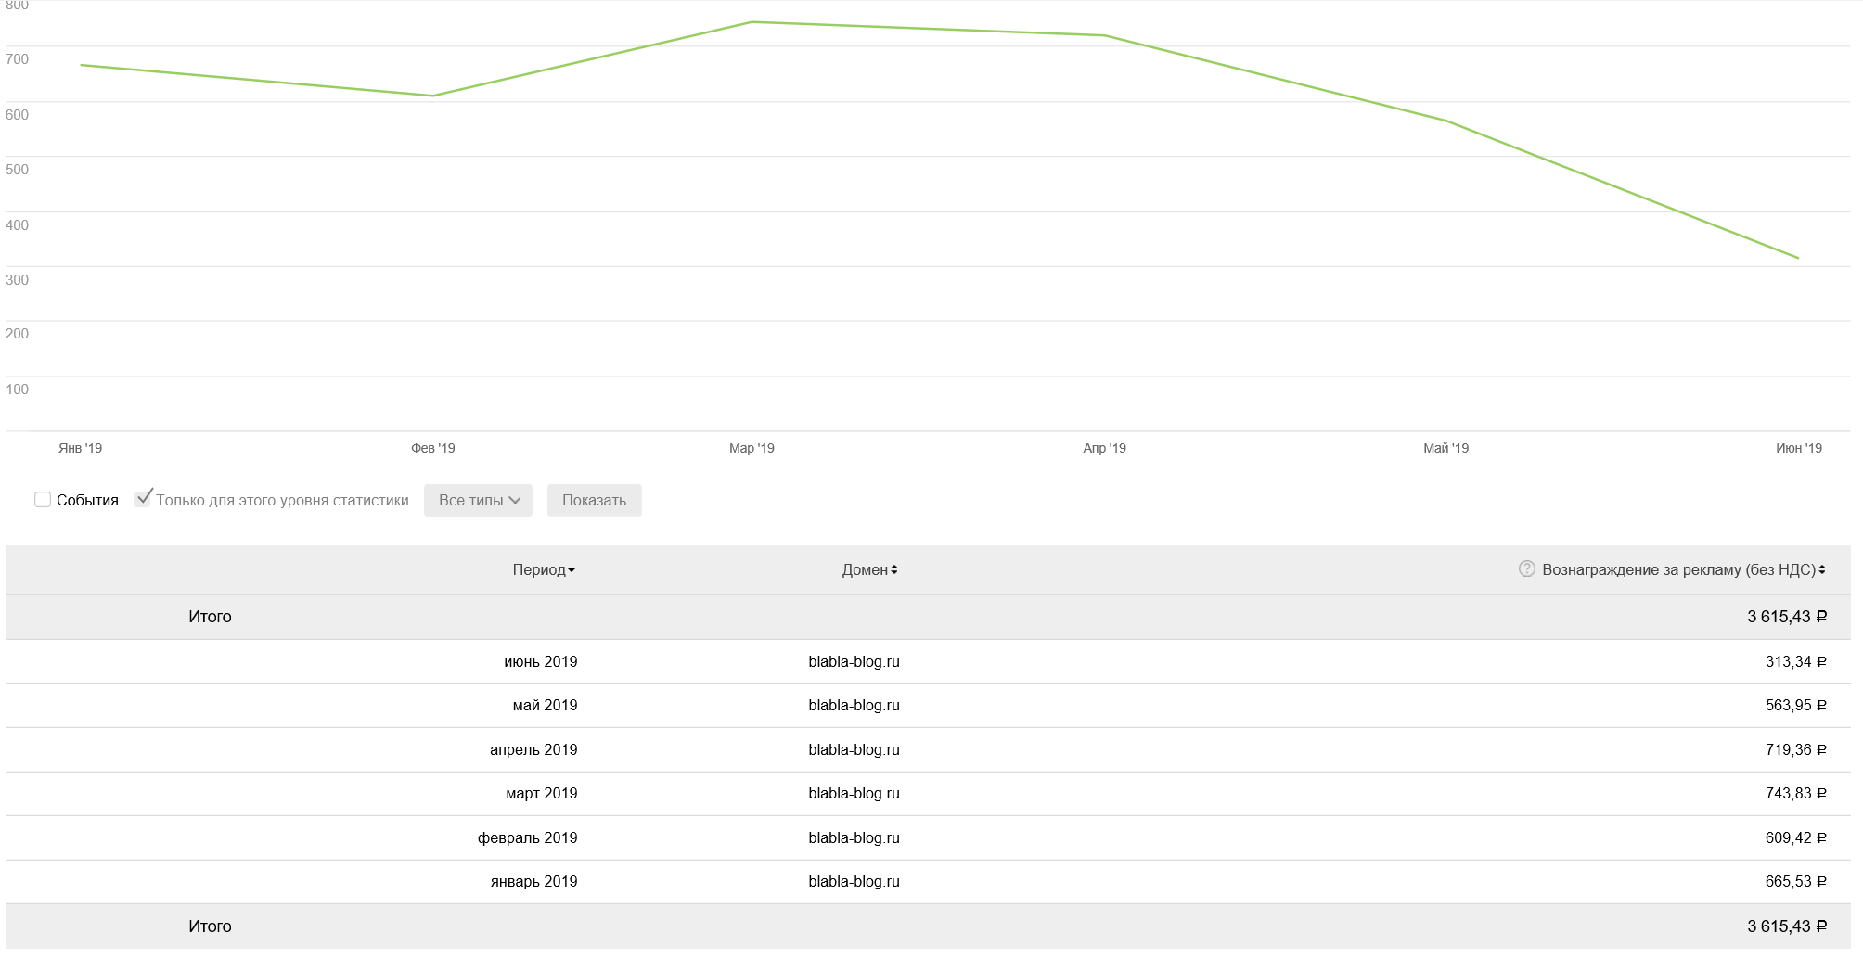Click the Показать button

click(594, 501)
